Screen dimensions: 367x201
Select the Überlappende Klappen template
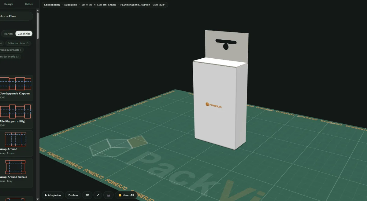[x=16, y=88]
